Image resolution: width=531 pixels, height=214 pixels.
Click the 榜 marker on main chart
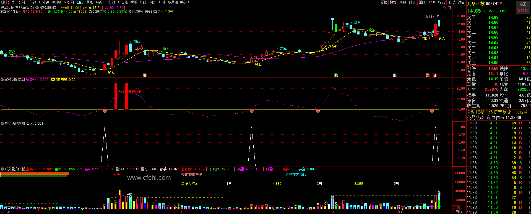tap(145, 75)
